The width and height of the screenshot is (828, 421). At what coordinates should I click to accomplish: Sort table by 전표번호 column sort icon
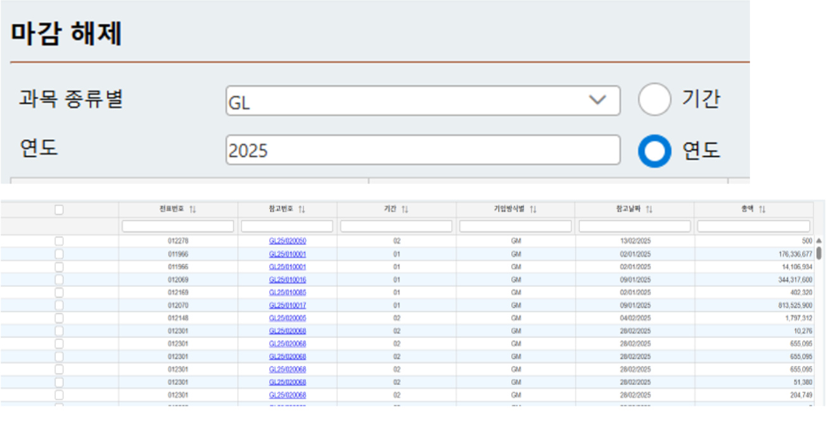point(193,210)
